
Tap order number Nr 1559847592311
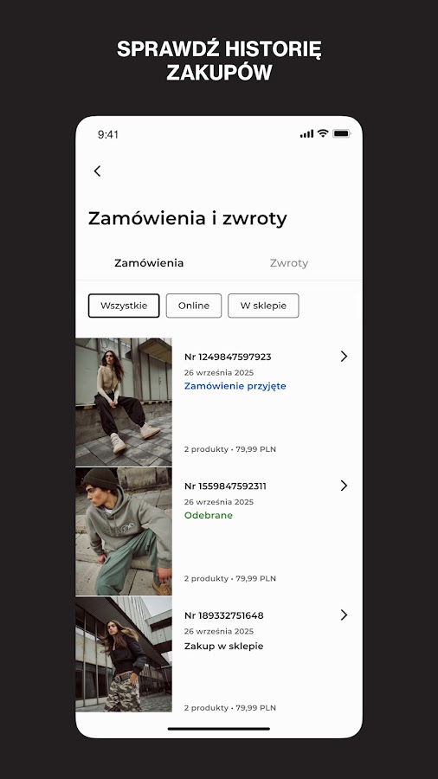pos(225,486)
